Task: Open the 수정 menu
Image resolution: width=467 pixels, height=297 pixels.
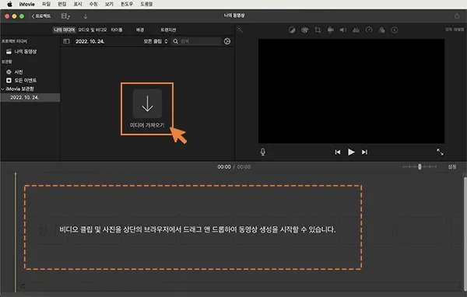Action: (93, 4)
